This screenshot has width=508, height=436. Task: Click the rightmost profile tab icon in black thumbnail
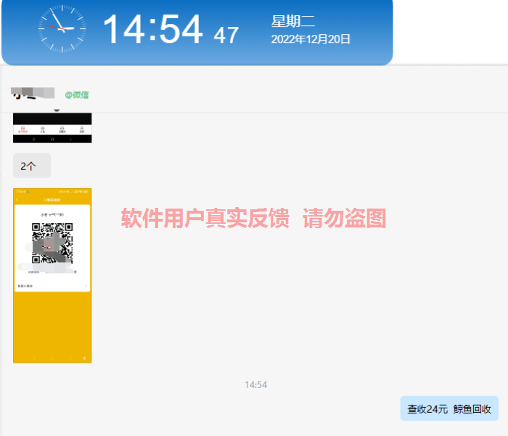[x=81, y=129]
